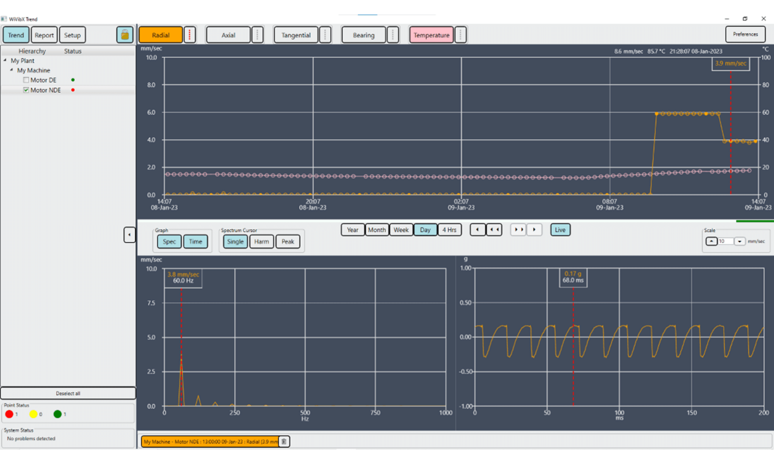This screenshot has height=464, width=774.
Task: Collapse the hierarchy side panel arrow
Action: tap(129, 234)
